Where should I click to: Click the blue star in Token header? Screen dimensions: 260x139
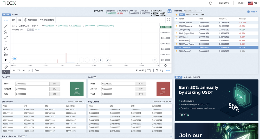click(x=177, y=19)
